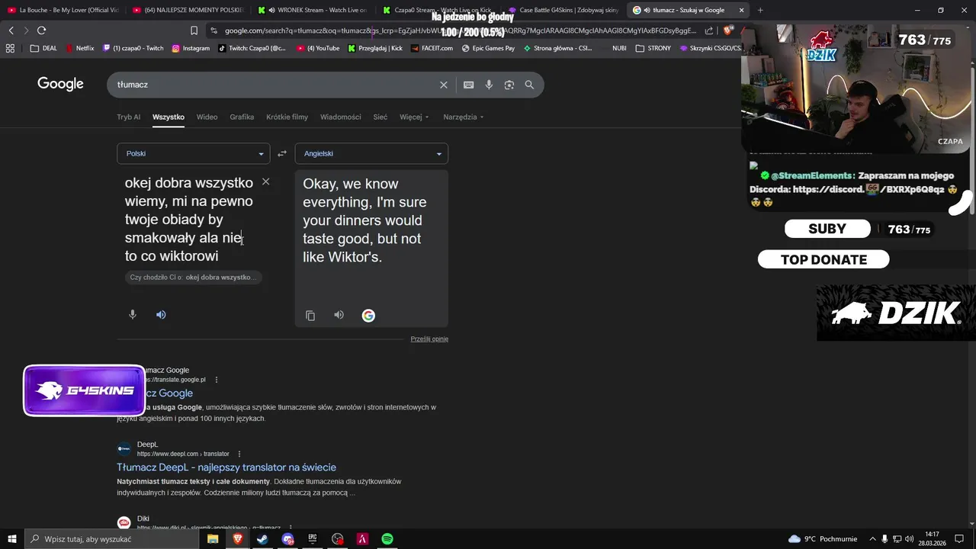Open Wiadomości results tab
The width and height of the screenshot is (976, 549).
click(x=341, y=117)
